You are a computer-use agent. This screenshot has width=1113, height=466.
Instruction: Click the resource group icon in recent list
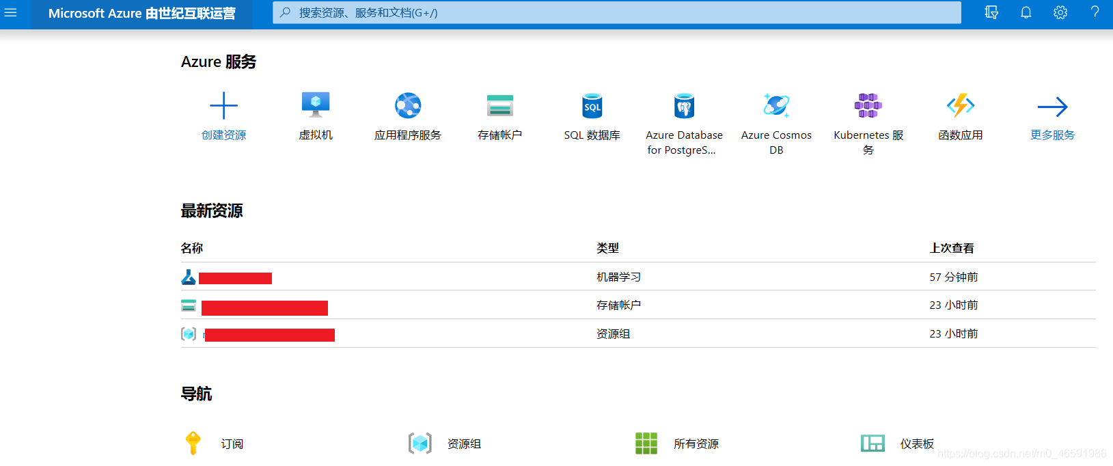point(189,333)
